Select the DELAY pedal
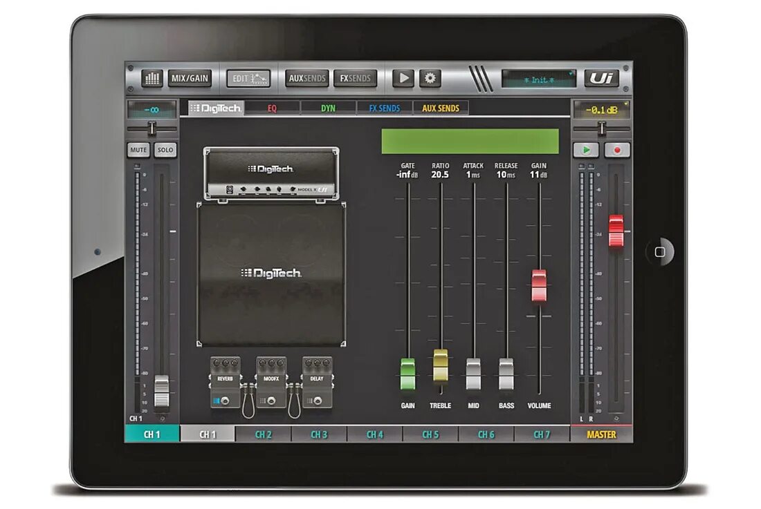Screen dimensions: 761x509 click(x=318, y=382)
